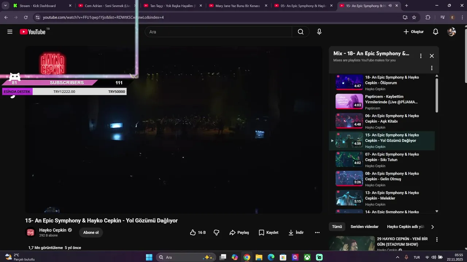Share the video via Paylaş
This screenshot has width=467, height=262.
[239, 233]
